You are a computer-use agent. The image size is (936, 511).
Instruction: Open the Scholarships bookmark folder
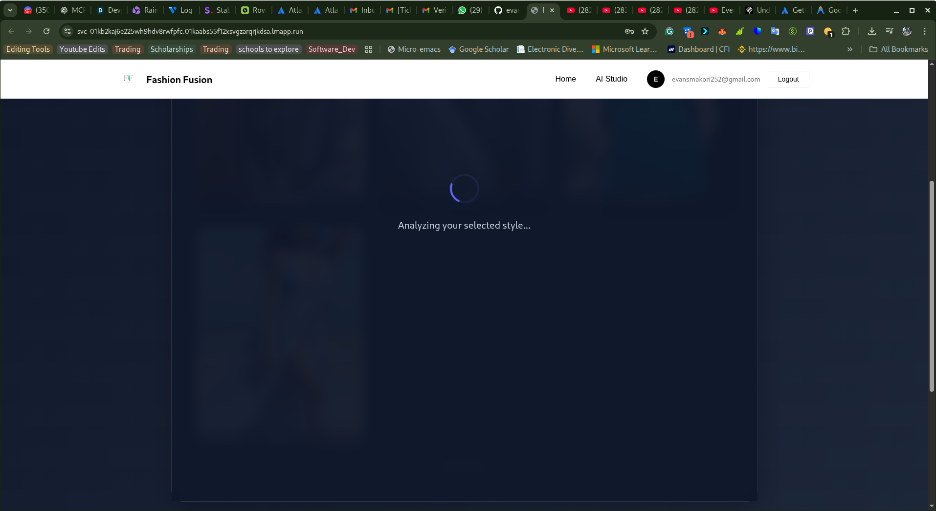[x=172, y=49]
